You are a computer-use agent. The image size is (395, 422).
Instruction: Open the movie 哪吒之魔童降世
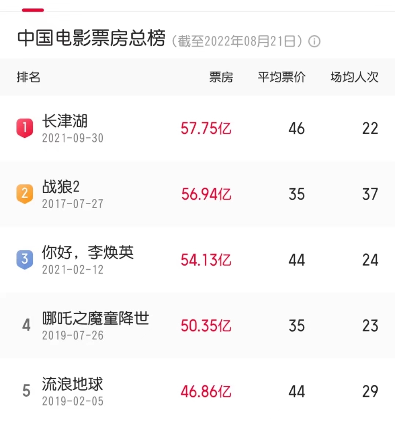point(95,319)
